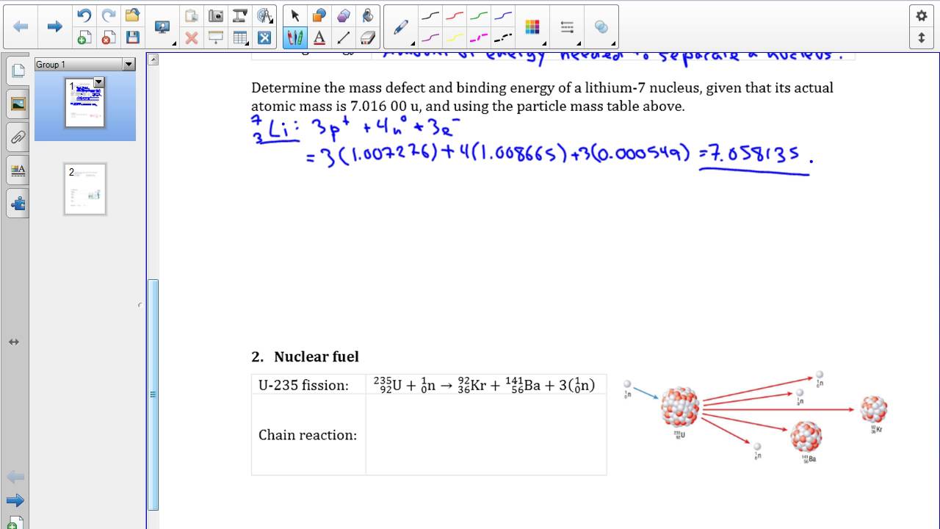The height and width of the screenshot is (529, 940).
Task: Show the screen shade
Action: (216, 37)
